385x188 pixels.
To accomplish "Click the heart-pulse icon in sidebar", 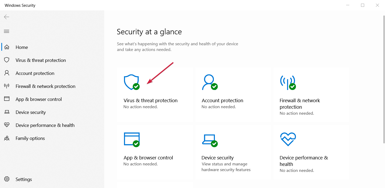I will [x=7, y=125].
